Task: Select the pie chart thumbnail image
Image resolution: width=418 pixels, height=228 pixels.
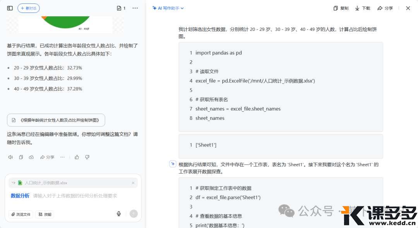Action: pyautogui.click(x=65, y=24)
